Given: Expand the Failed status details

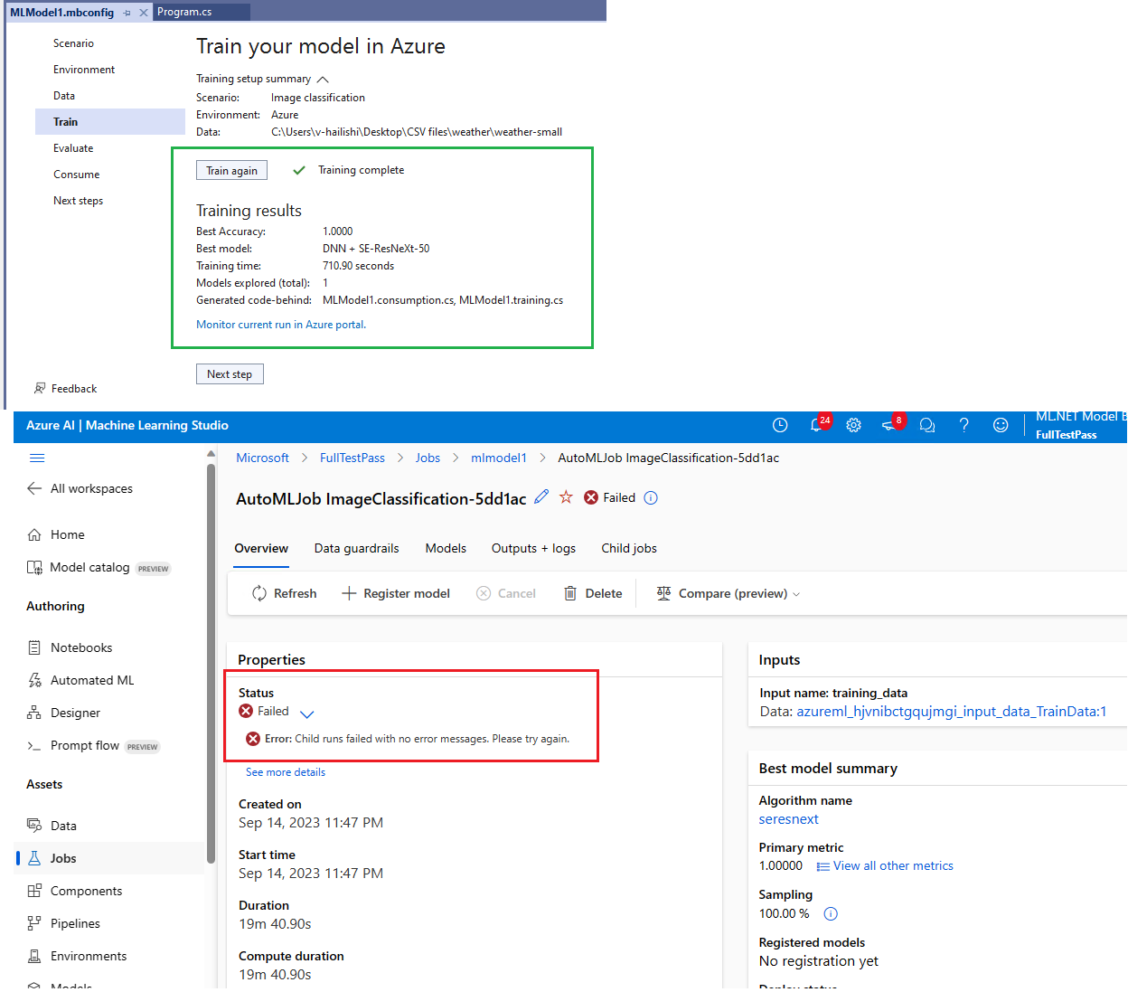Looking at the screenshot, I should pos(306,712).
